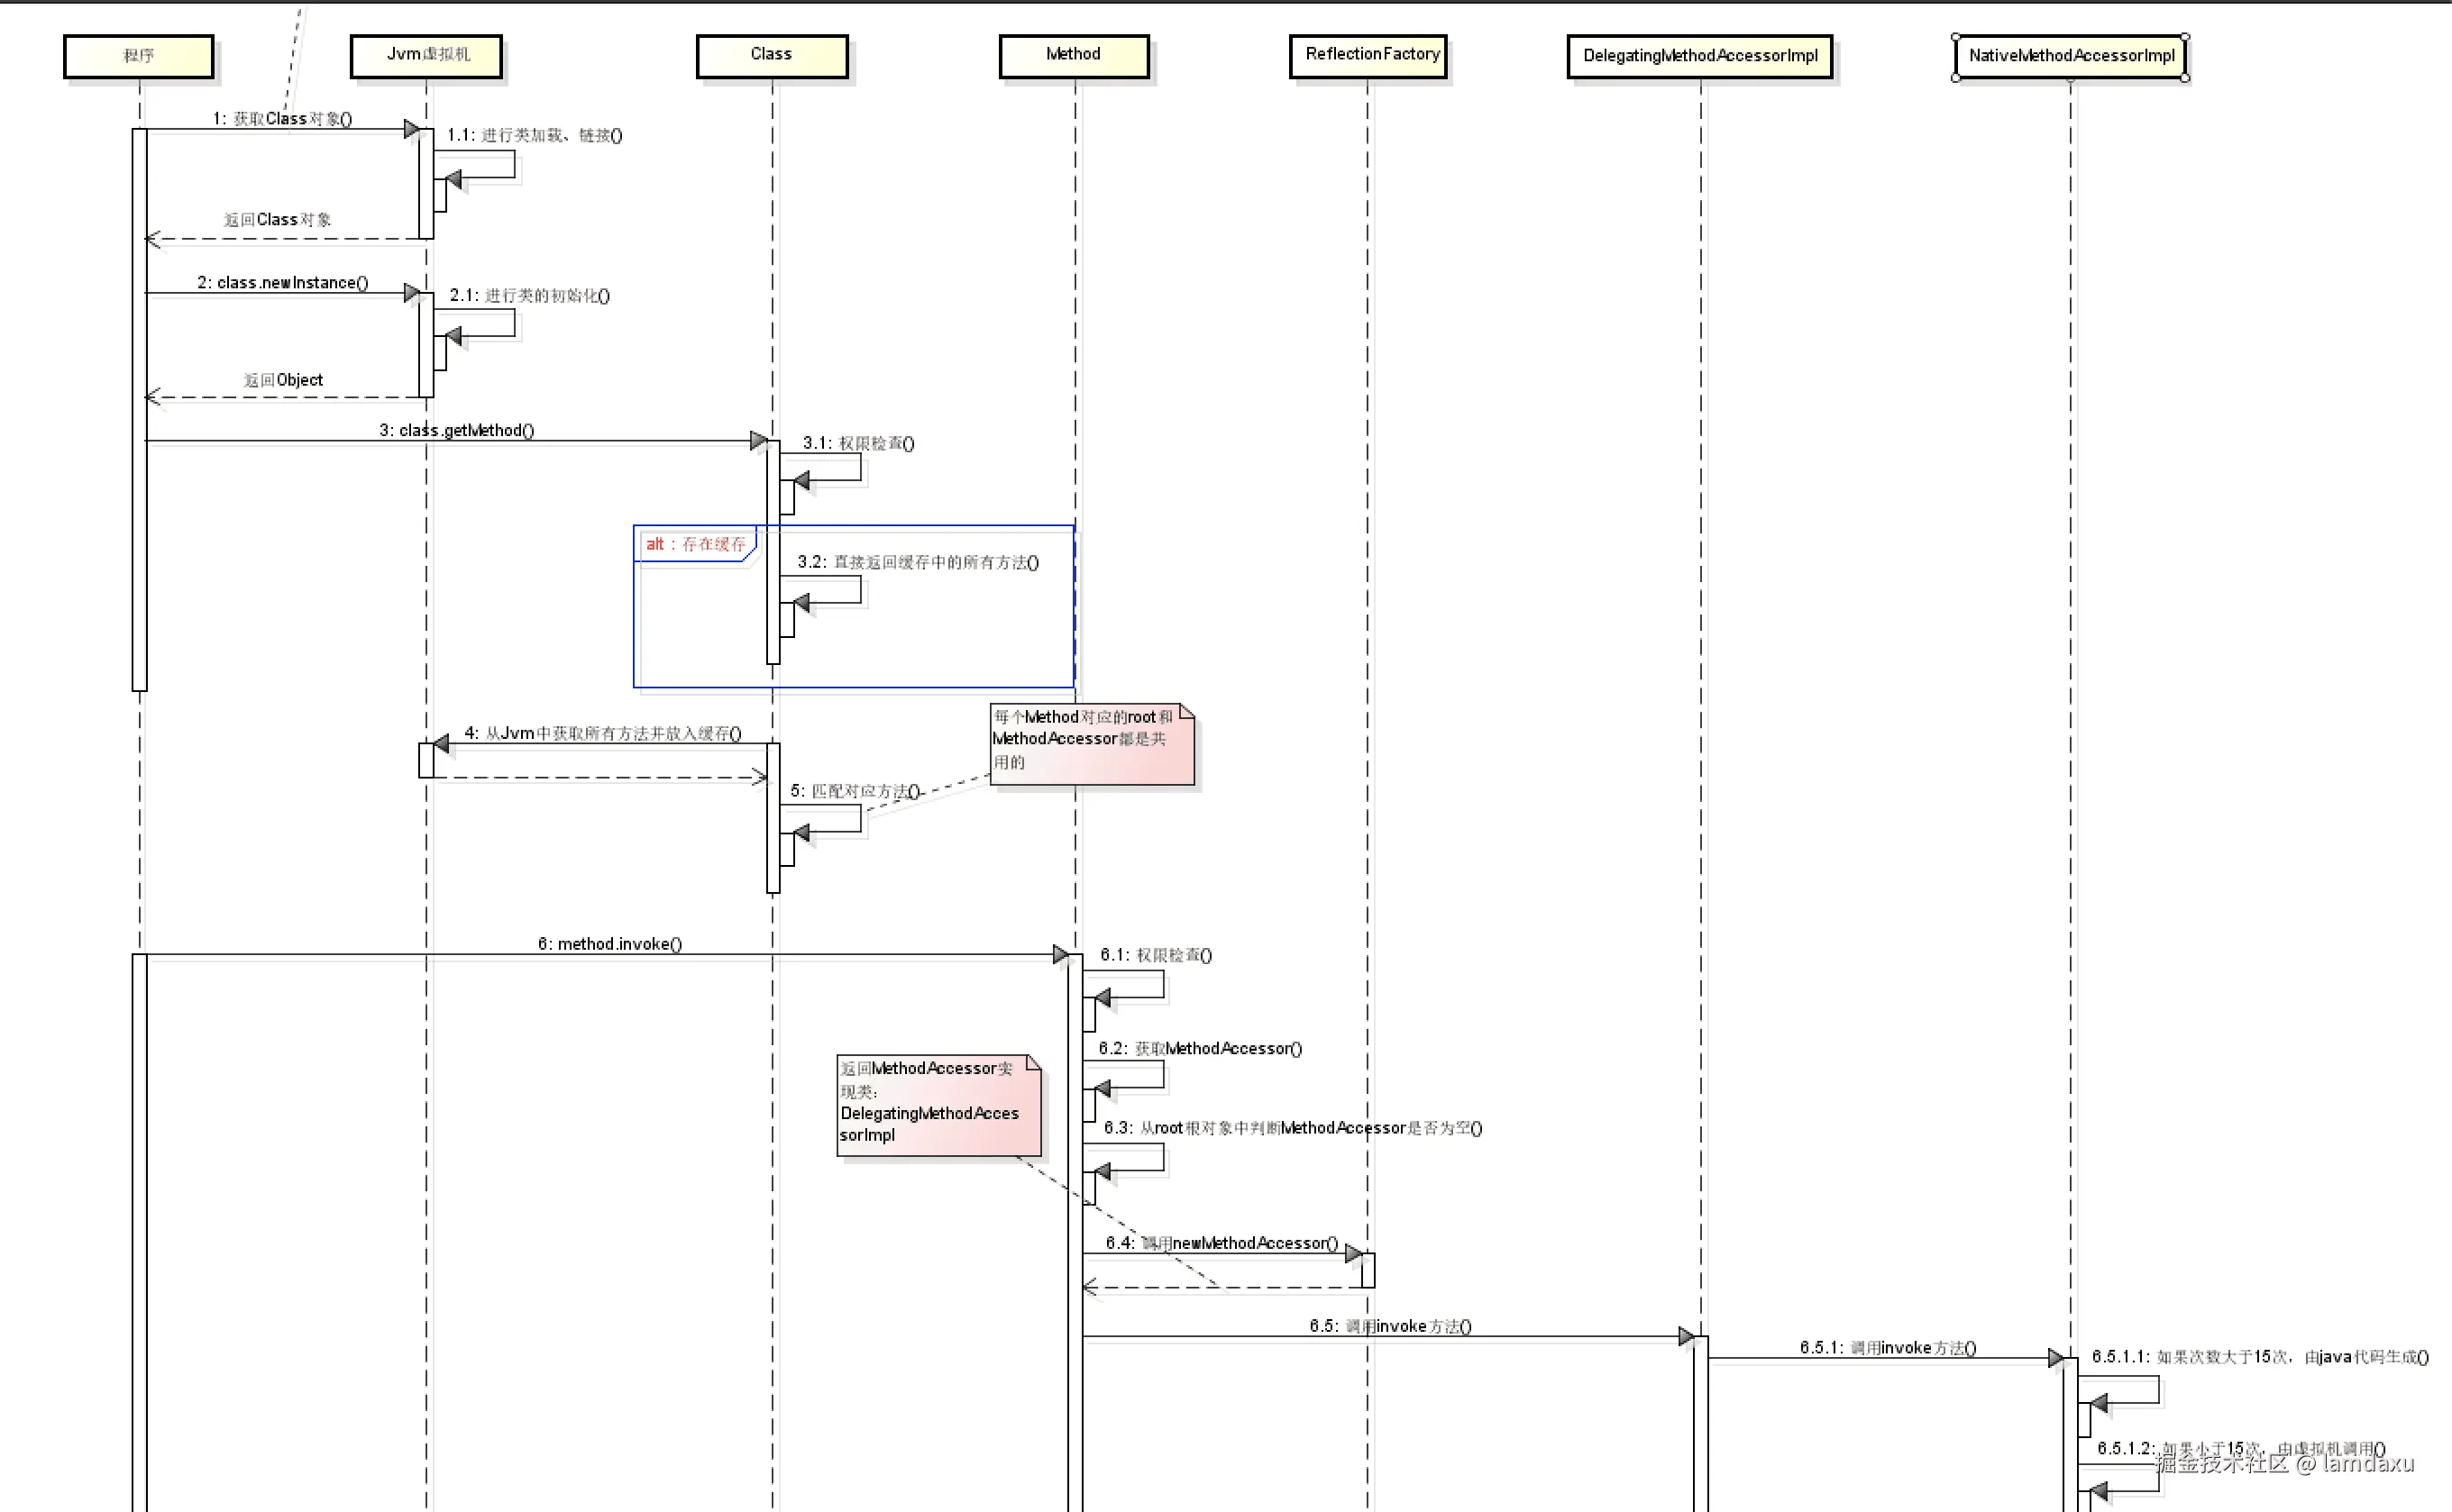This screenshot has width=2452, height=1512.
Task: Select the Jvm虚拟机 lifeline box
Action: 426,56
